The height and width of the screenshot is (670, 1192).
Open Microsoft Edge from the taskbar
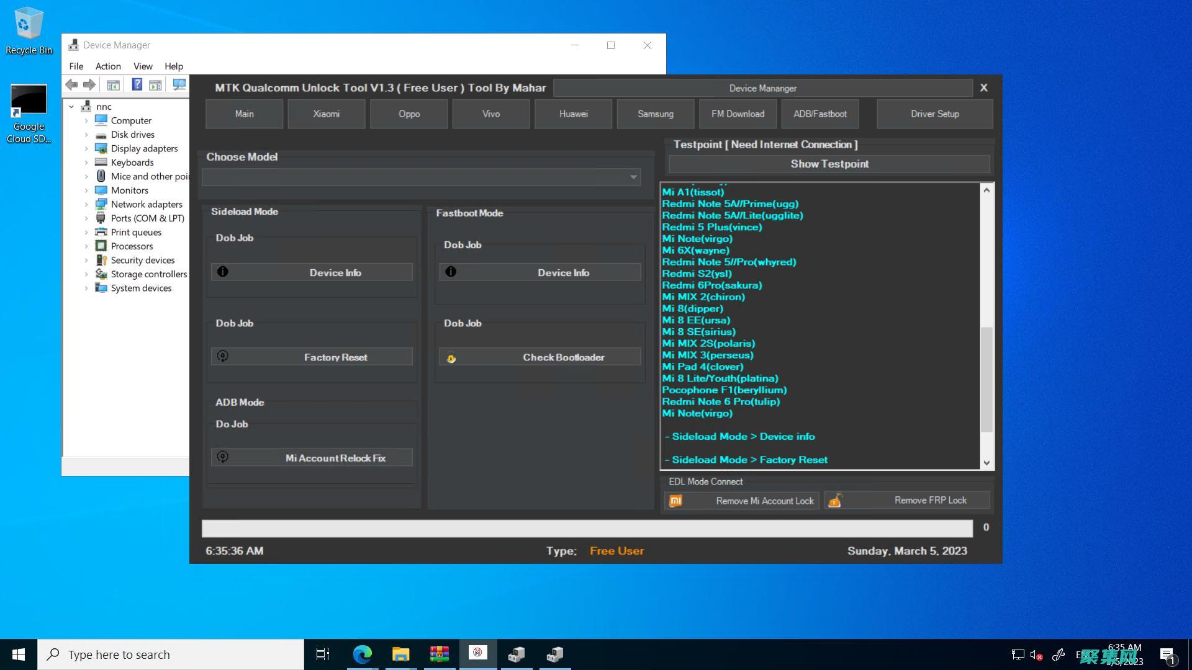click(363, 654)
